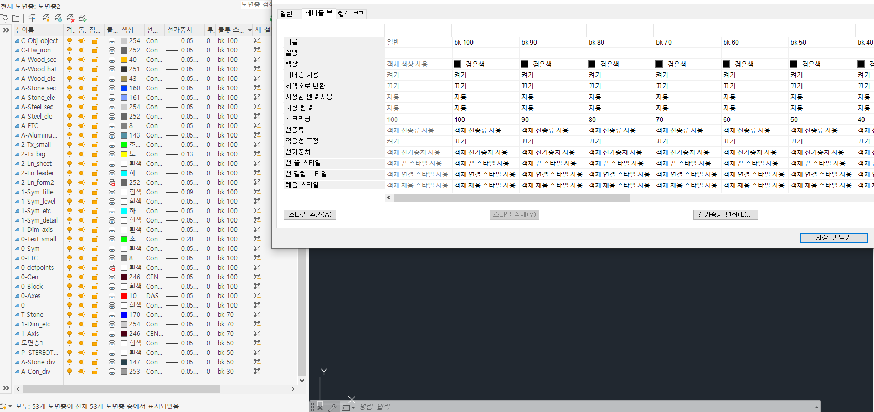This screenshot has height=412, width=874.
Task: Click color swatch 160 of A-Stone_sec
Action: click(x=124, y=88)
